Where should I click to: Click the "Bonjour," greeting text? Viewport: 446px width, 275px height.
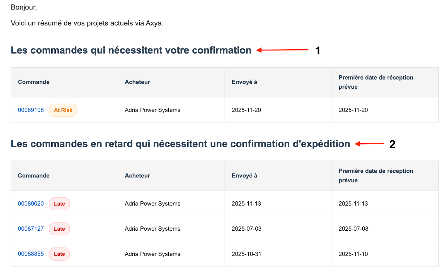(24, 7)
